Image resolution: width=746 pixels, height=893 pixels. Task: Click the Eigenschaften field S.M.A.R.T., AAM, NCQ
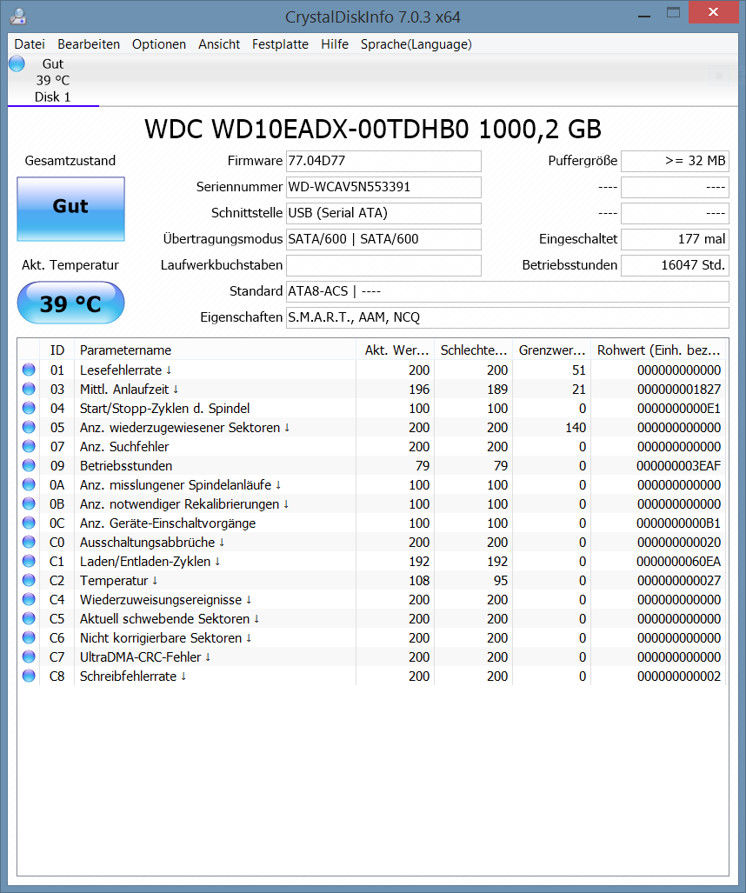pos(508,317)
